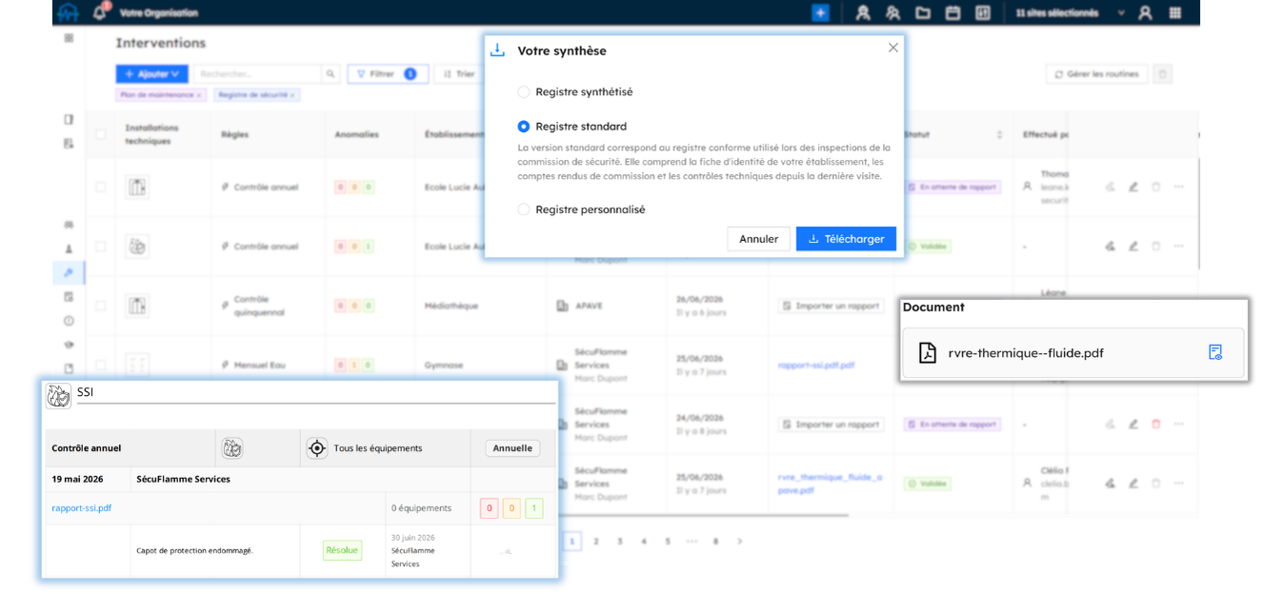Click the blue plus button in top bar
The image size is (1263, 595).
pos(820,12)
